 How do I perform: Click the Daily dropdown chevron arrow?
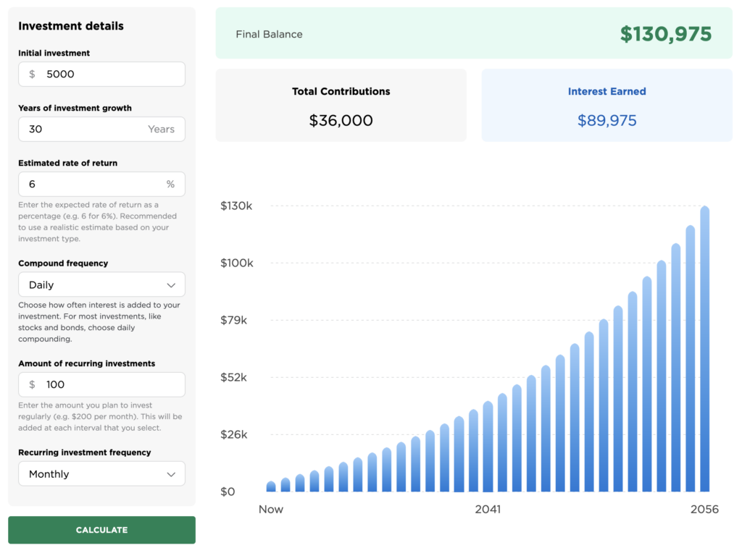point(171,284)
